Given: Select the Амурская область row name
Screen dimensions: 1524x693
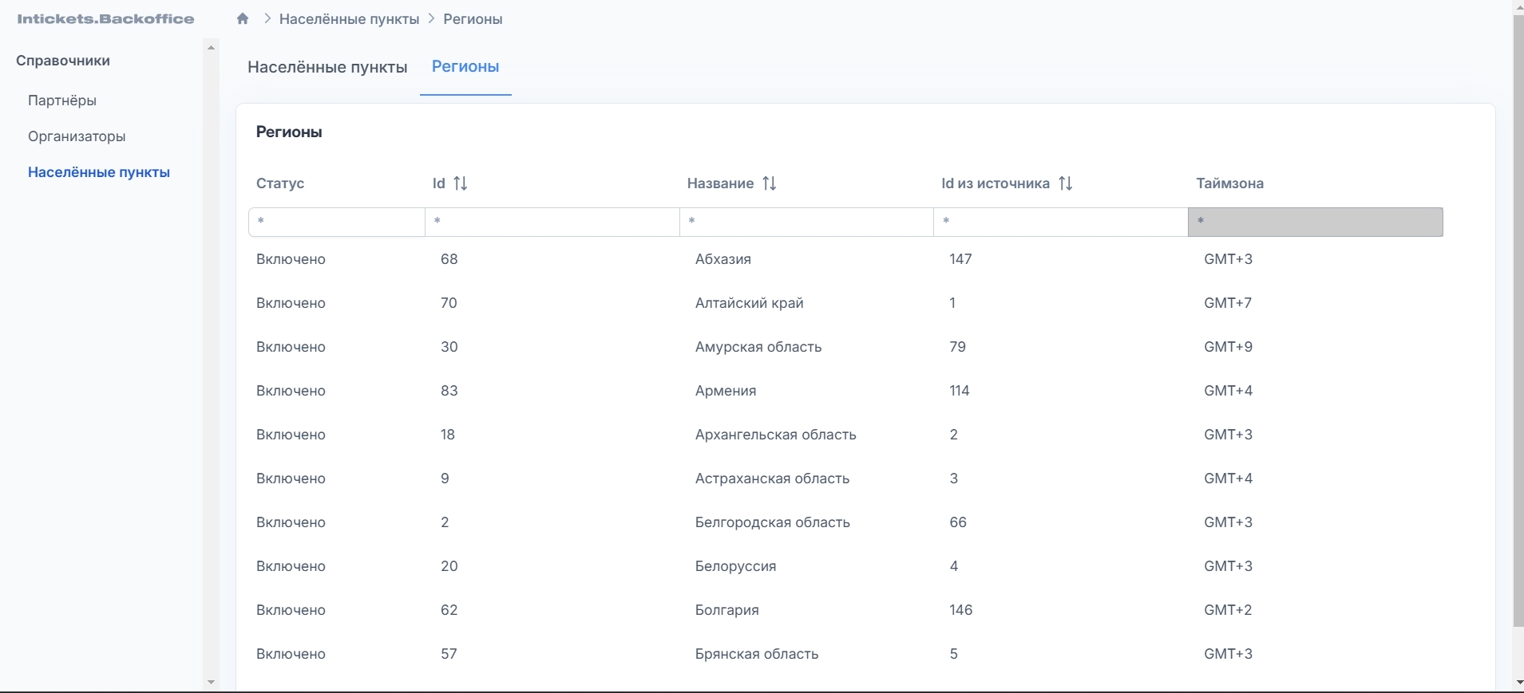Looking at the screenshot, I should [x=758, y=347].
